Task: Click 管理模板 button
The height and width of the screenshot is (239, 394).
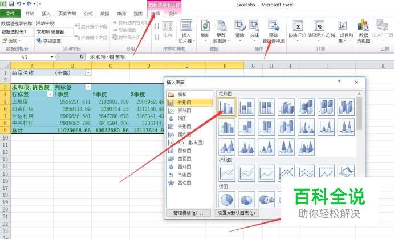Action: point(189,213)
